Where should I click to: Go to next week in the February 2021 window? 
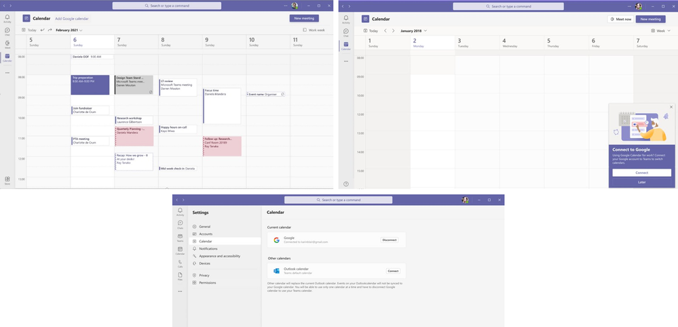click(50, 30)
